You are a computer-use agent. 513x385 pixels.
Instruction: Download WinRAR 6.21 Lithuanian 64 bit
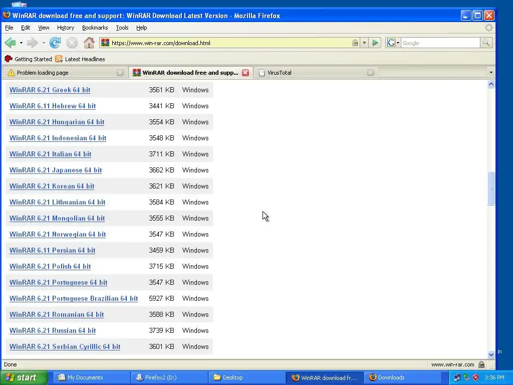(57, 203)
